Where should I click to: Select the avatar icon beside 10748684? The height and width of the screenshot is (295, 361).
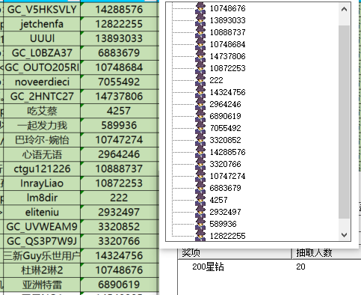pyautogui.click(x=200, y=44)
